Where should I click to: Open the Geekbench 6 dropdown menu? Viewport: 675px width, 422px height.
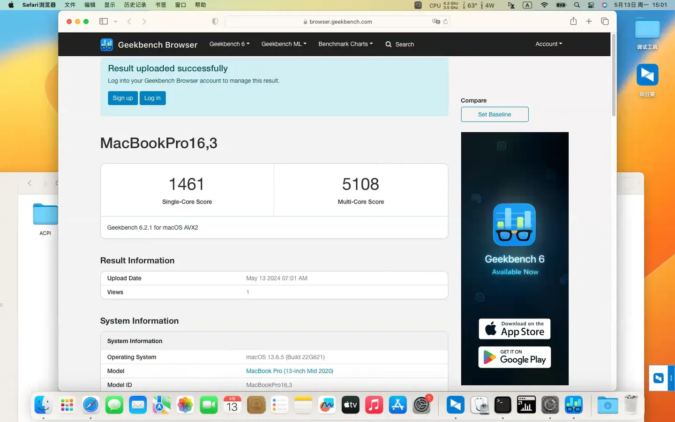pyautogui.click(x=229, y=44)
